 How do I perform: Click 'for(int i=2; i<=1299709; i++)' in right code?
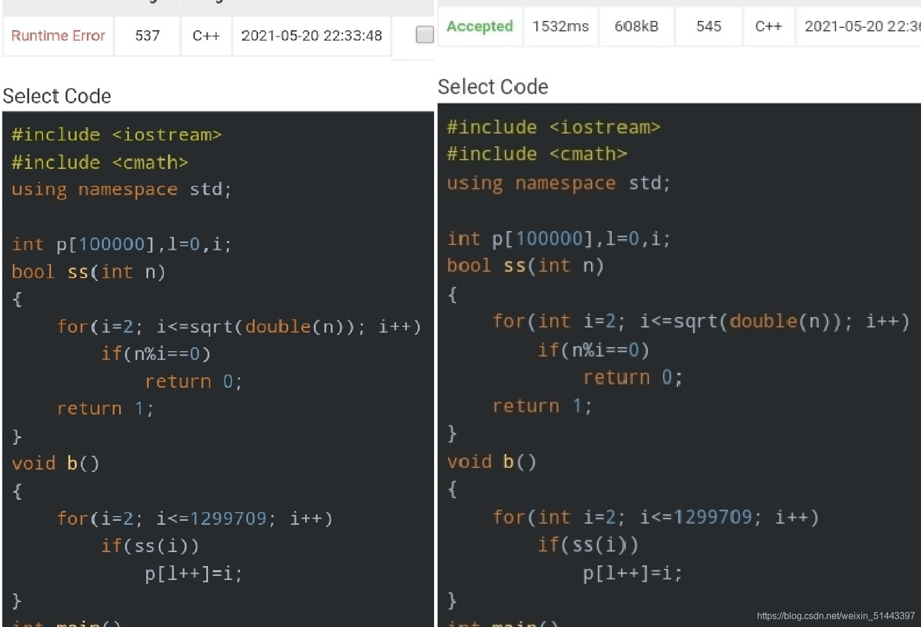pos(656,517)
